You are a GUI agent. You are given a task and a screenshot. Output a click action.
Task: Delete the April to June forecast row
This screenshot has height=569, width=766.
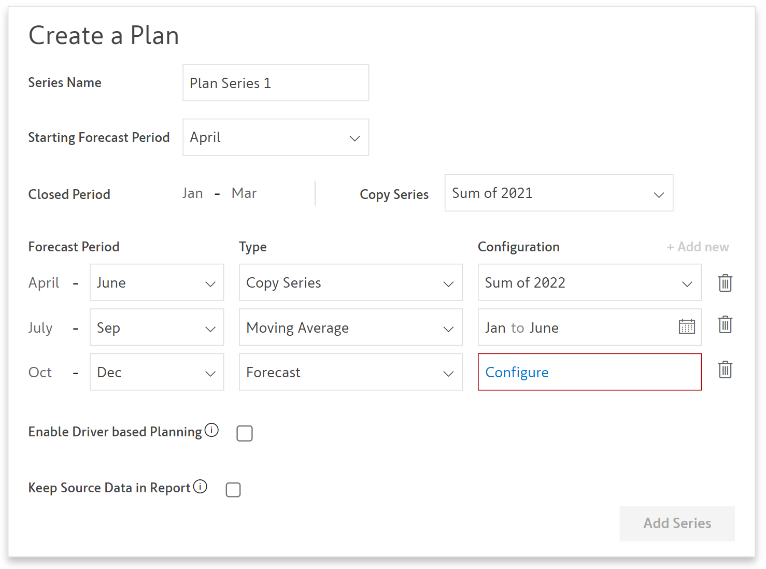coord(725,283)
